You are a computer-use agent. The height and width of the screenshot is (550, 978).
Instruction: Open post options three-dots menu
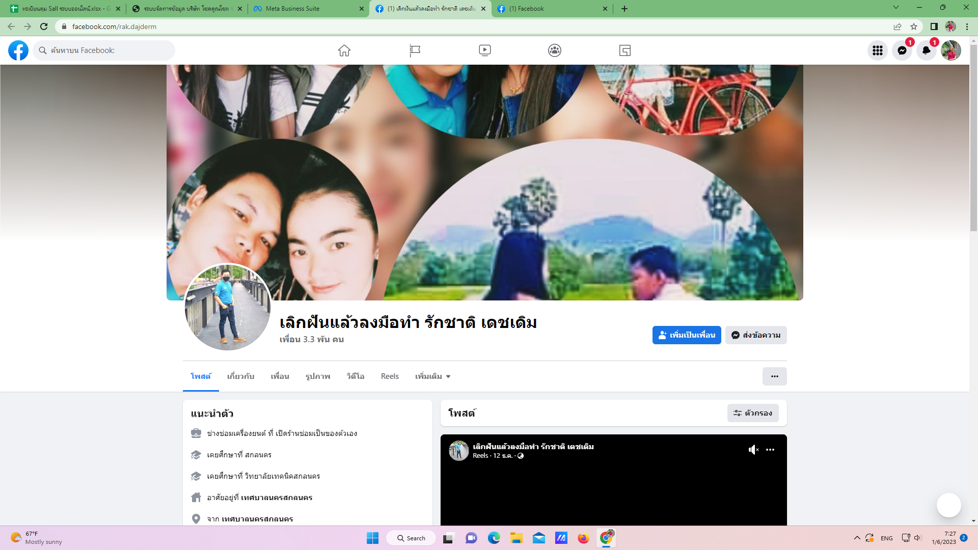(x=770, y=450)
